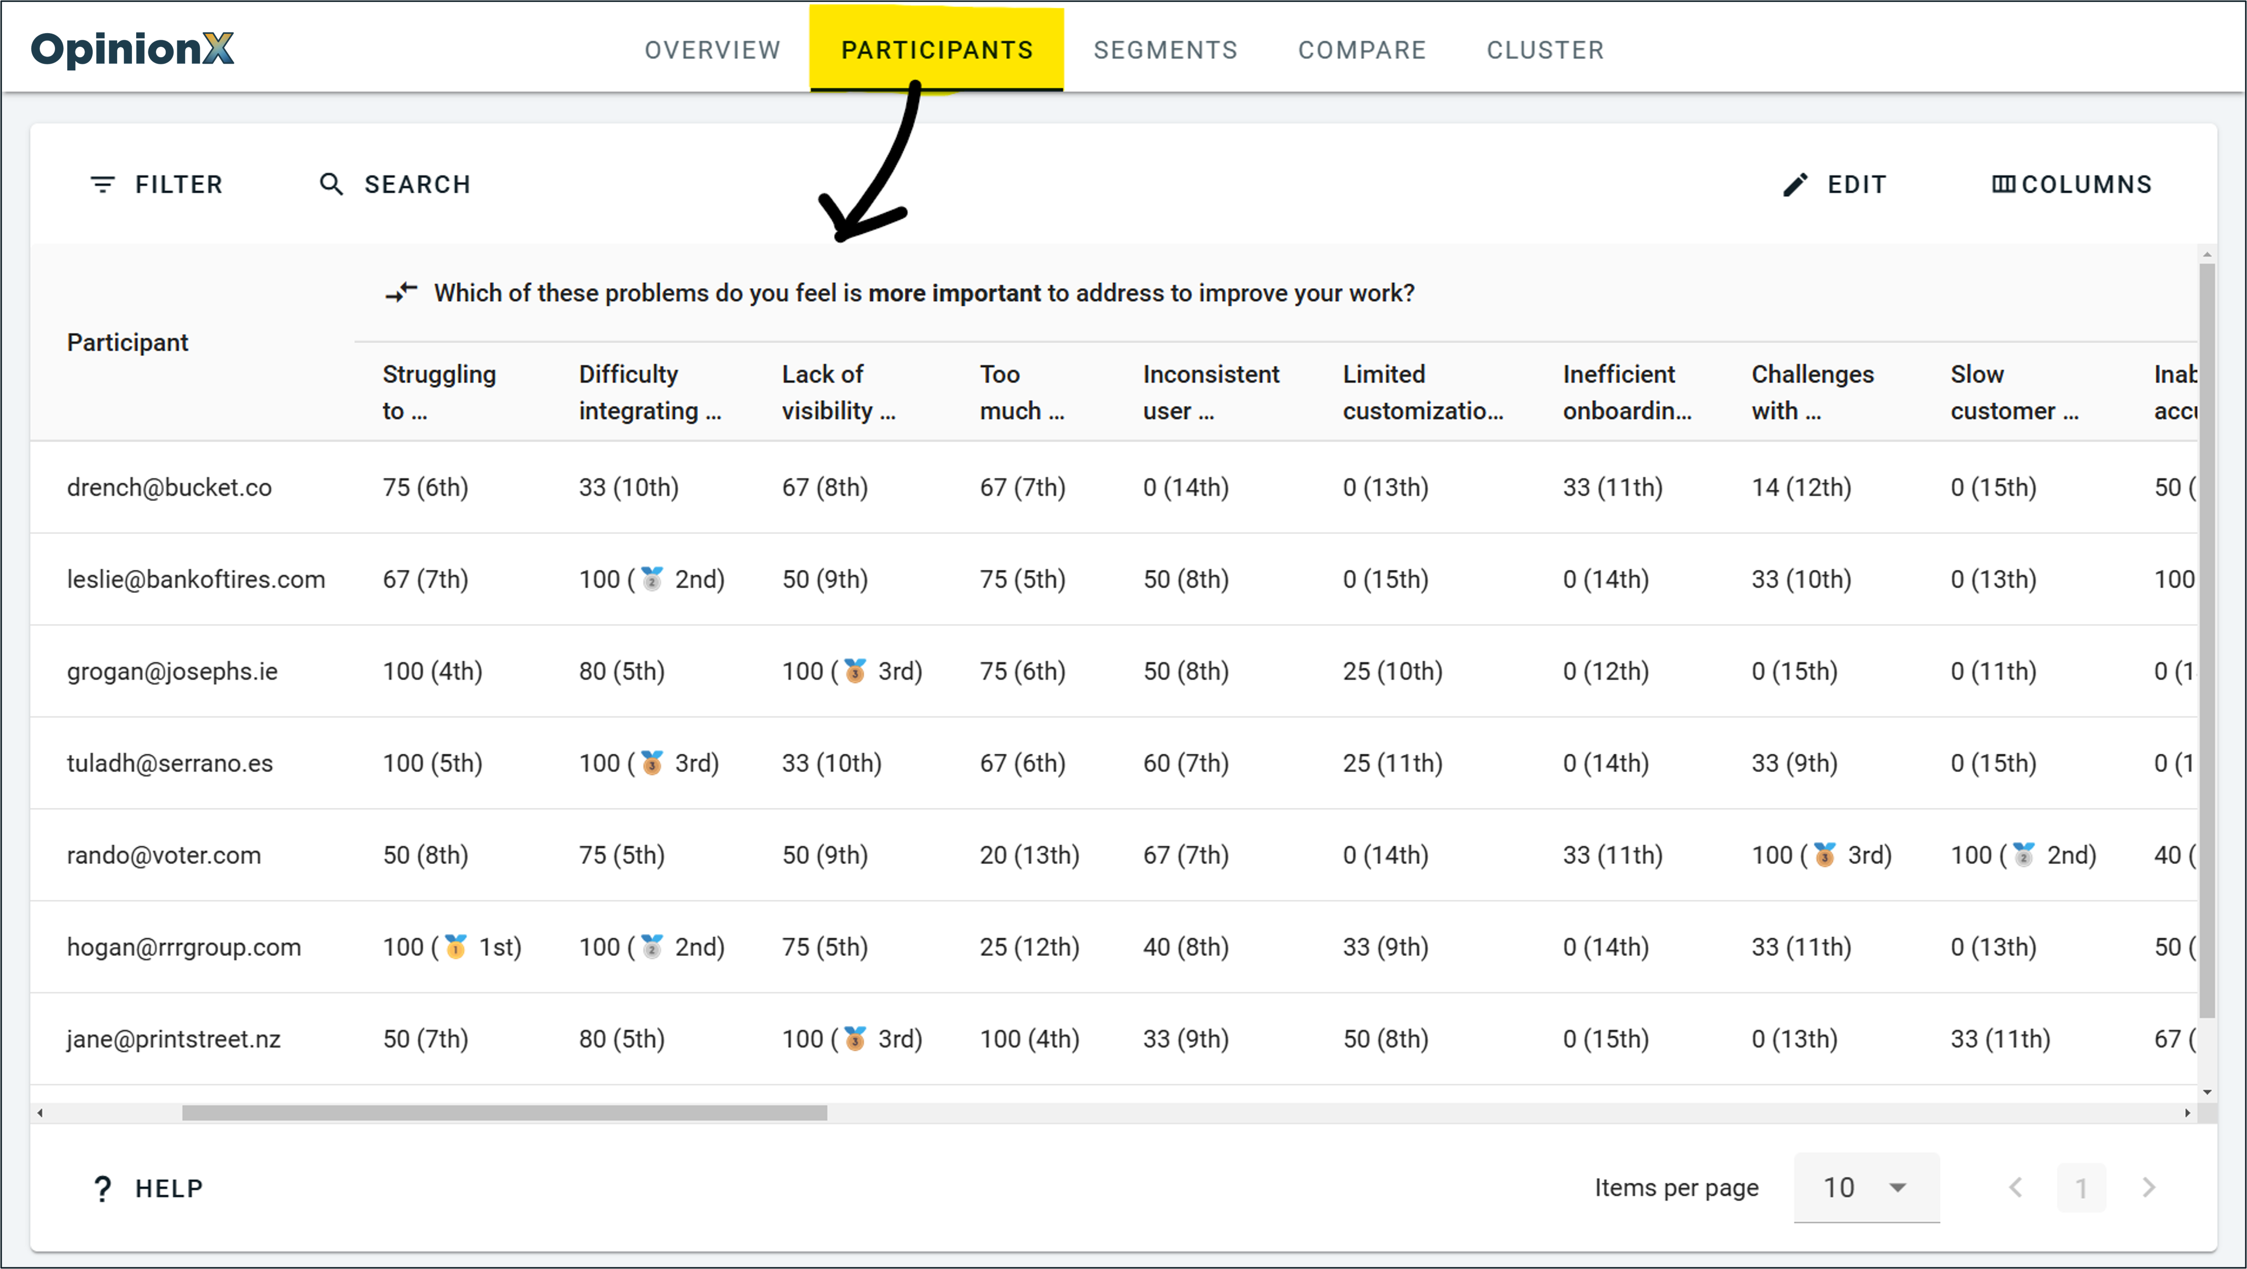Click gold medal in hogan's row
Viewport: 2247px width, 1269px height.
click(x=455, y=946)
